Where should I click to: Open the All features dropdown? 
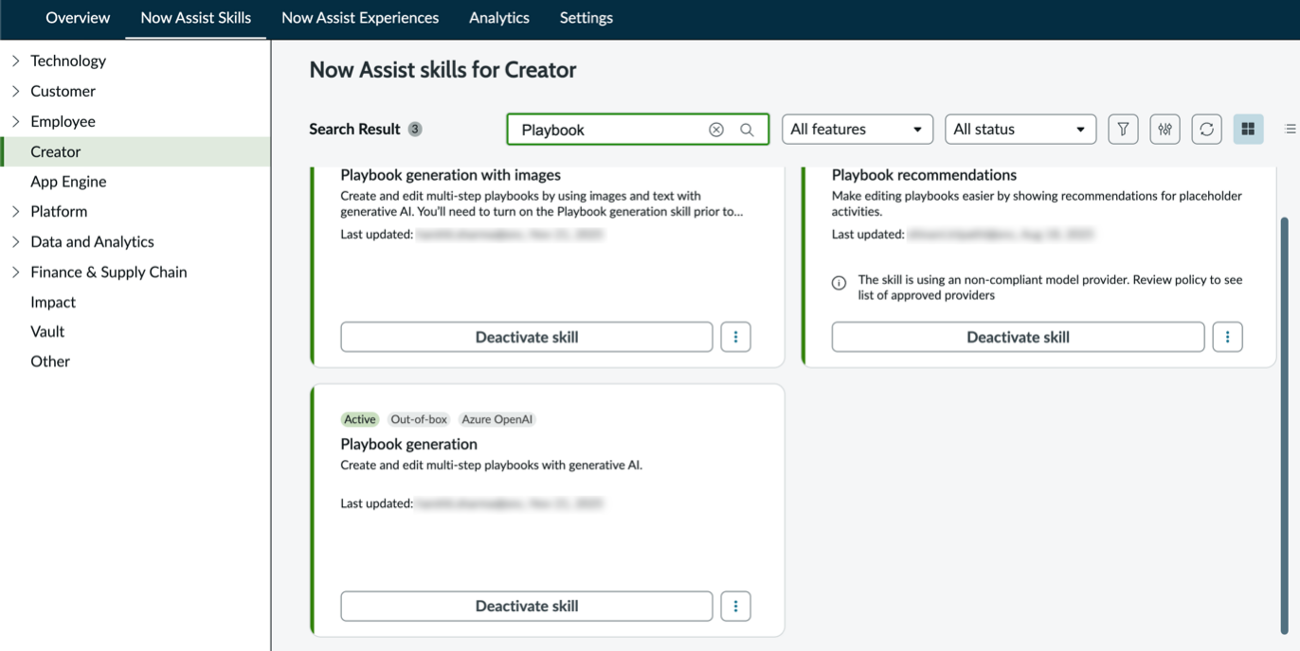click(858, 130)
